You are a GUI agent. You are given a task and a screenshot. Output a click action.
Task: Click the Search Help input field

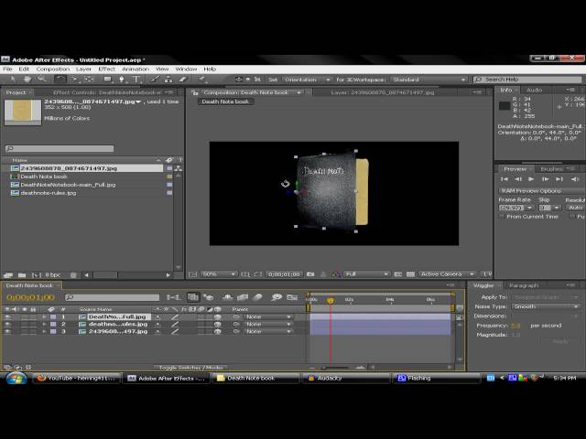point(527,80)
